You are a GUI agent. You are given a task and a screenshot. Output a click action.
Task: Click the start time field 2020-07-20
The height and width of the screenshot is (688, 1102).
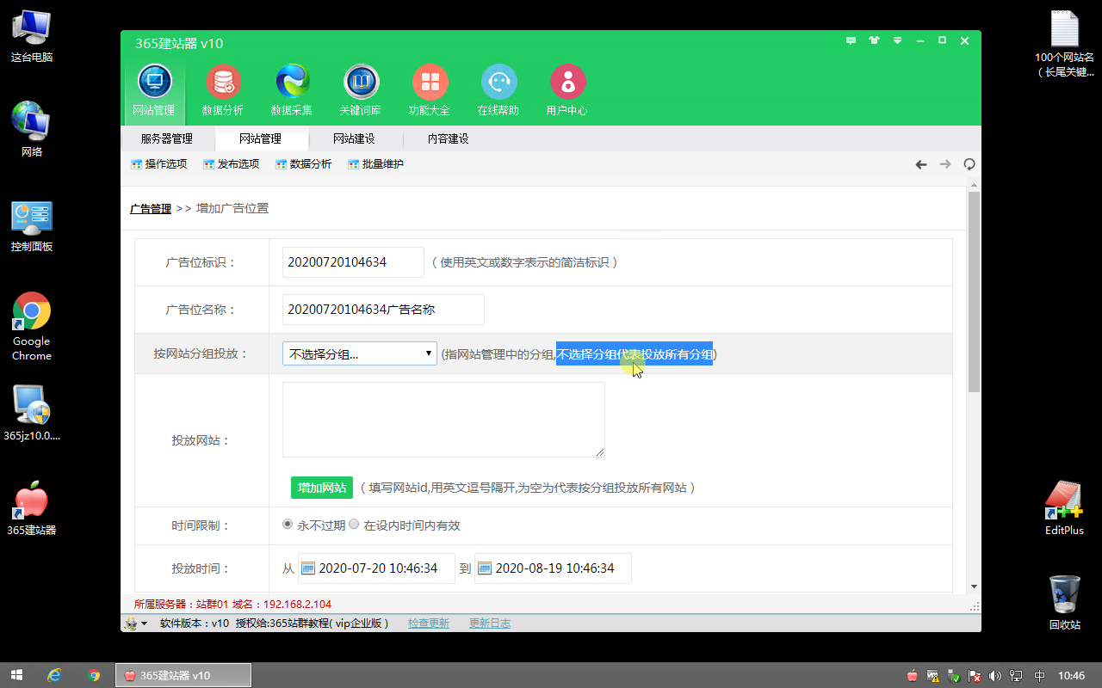[x=377, y=568]
